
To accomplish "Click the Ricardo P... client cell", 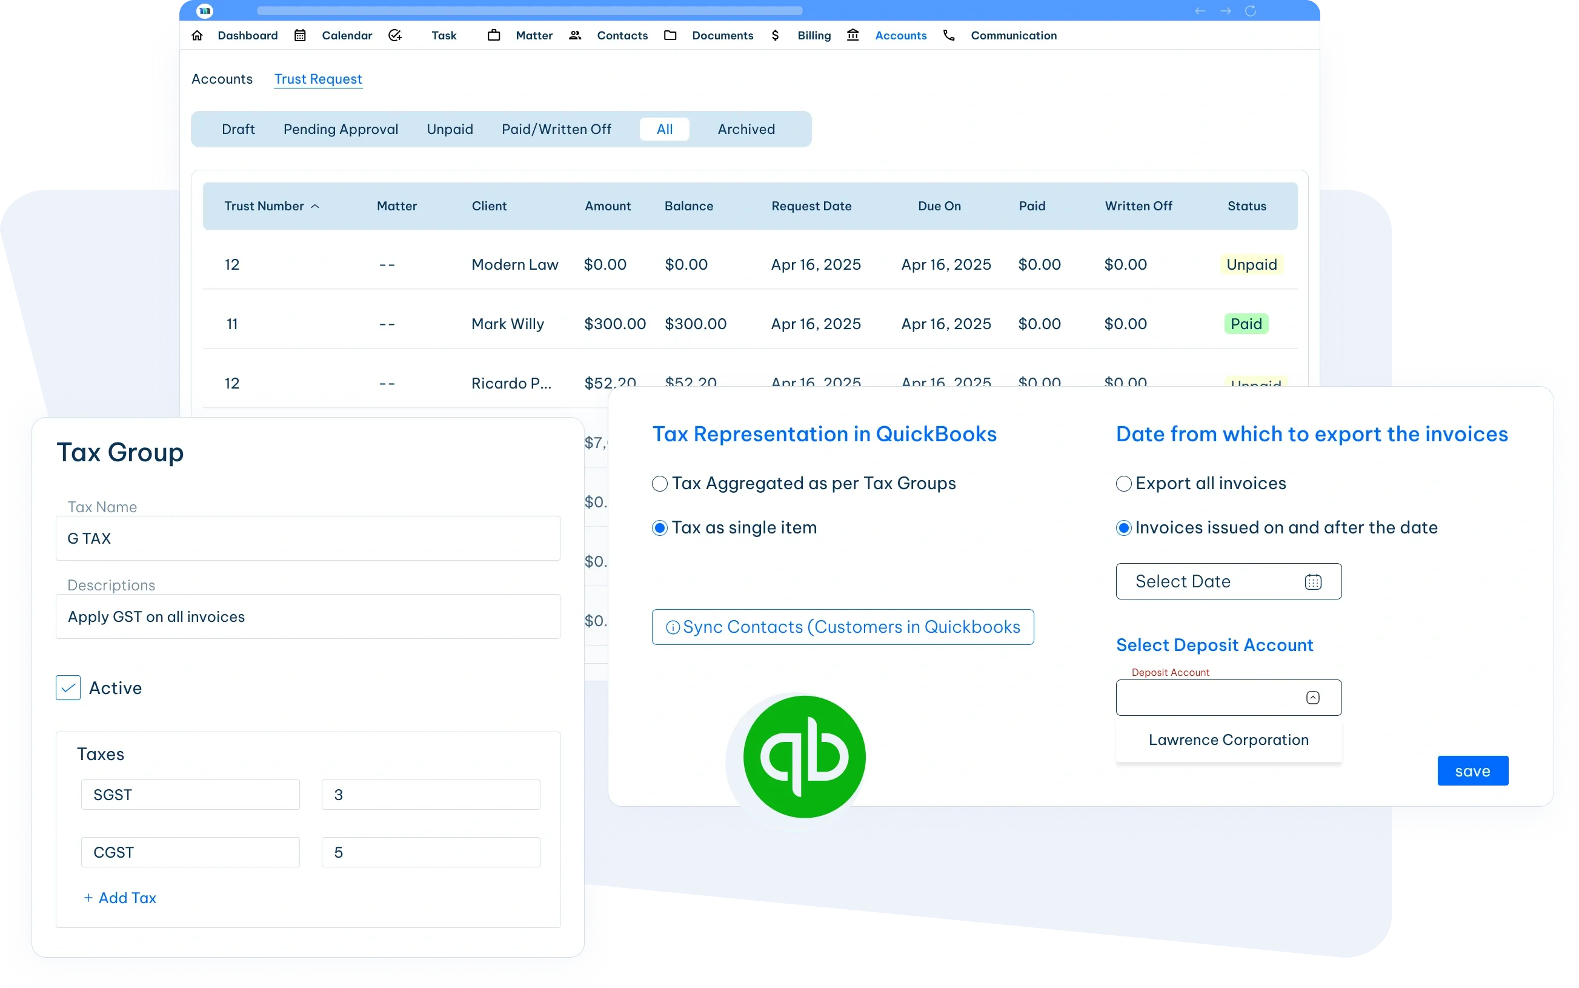I will [x=511, y=384].
